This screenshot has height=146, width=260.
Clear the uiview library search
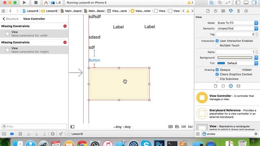[x=256, y=134]
